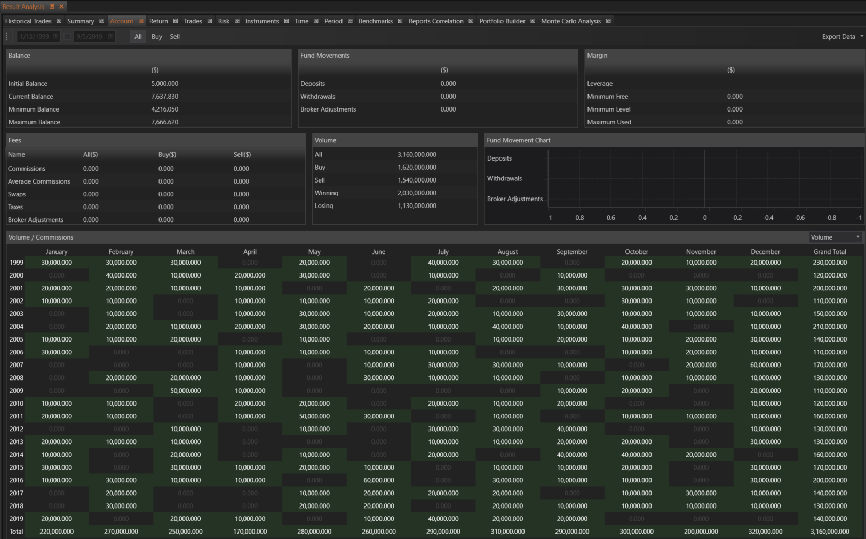This screenshot has width=866, height=539.
Task: Click the Grand Total column header
Action: (829, 252)
